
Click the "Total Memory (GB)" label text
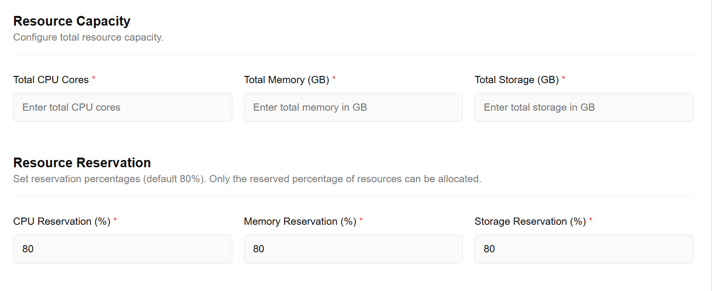tap(287, 80)
